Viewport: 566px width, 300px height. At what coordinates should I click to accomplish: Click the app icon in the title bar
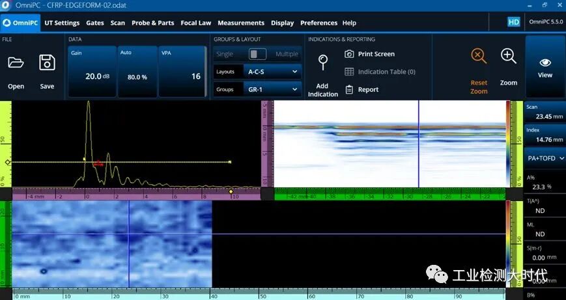pyautogui.click(x=6, y=5)
